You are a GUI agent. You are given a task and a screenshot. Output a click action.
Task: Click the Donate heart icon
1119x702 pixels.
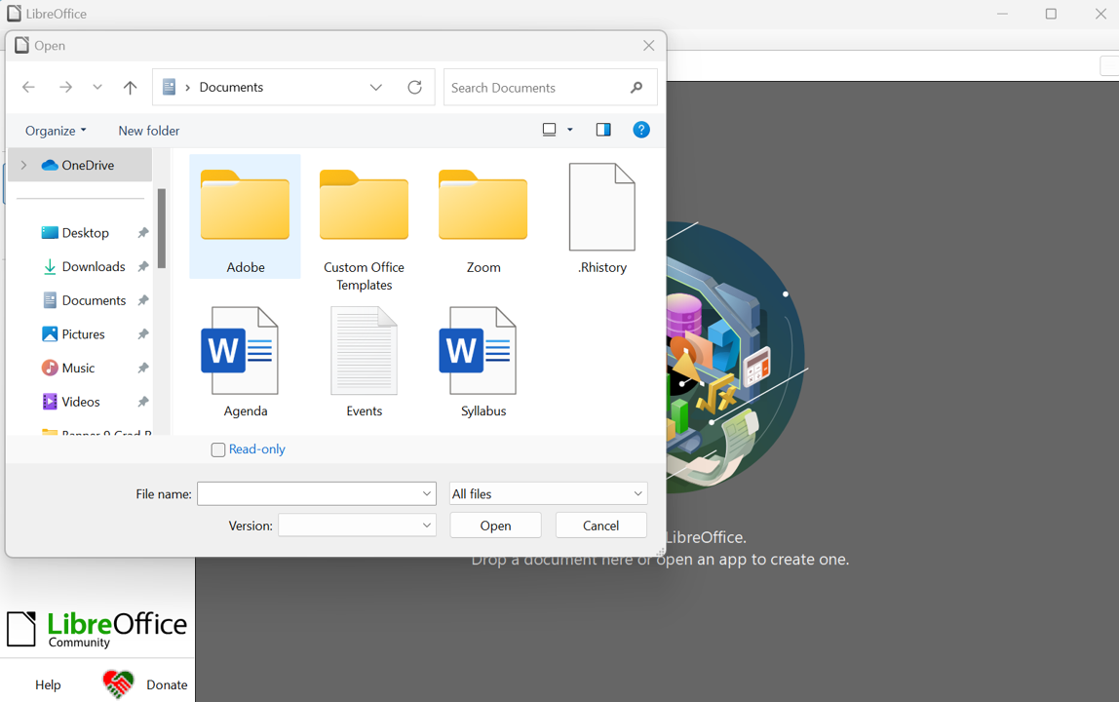pyautogui.click(x=117, y=683)
